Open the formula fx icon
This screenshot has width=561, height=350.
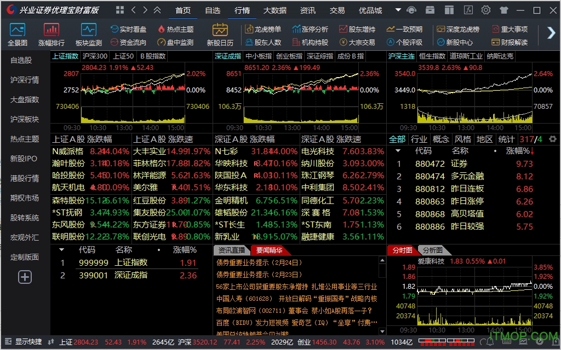pos(468,10)
